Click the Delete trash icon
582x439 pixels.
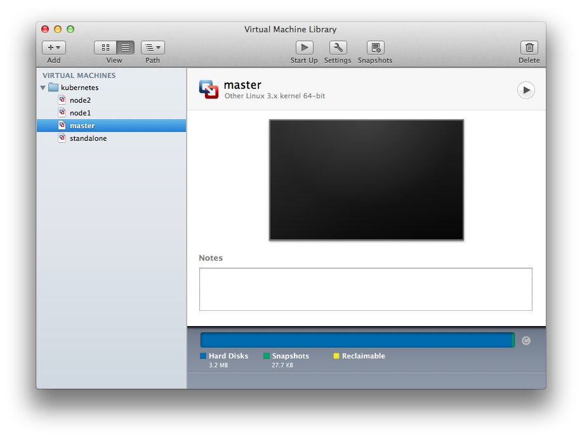click(529, 48)
